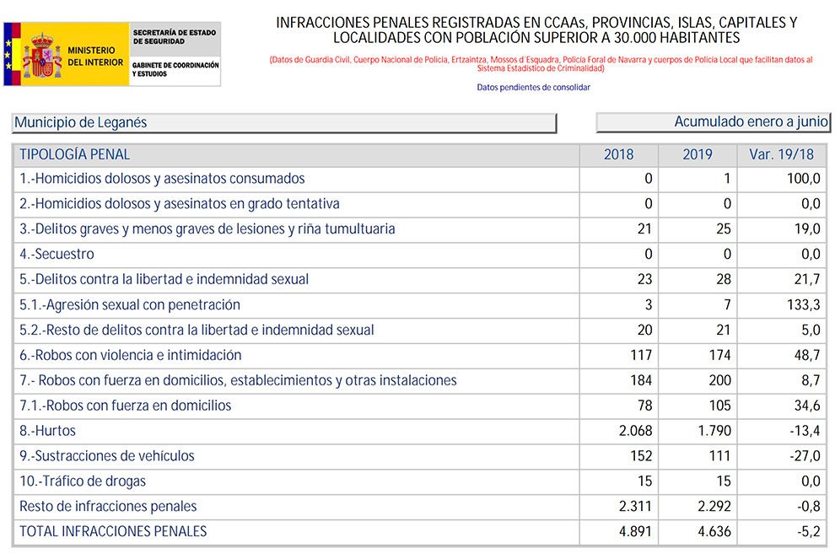Click the EU stars flag strip
The height and width of the screenshot is (559, 835).
tap(9, 55)
